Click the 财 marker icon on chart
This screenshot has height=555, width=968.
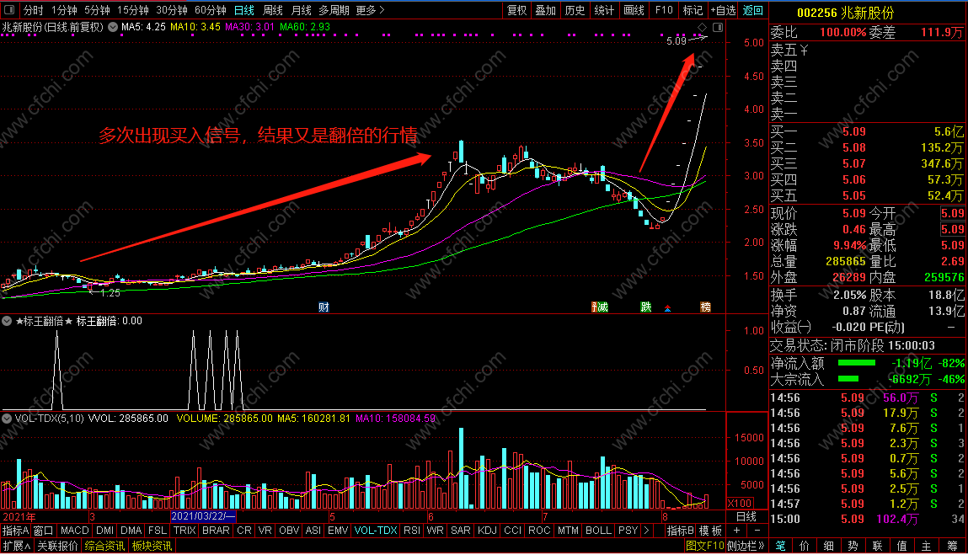pos(324,307)
